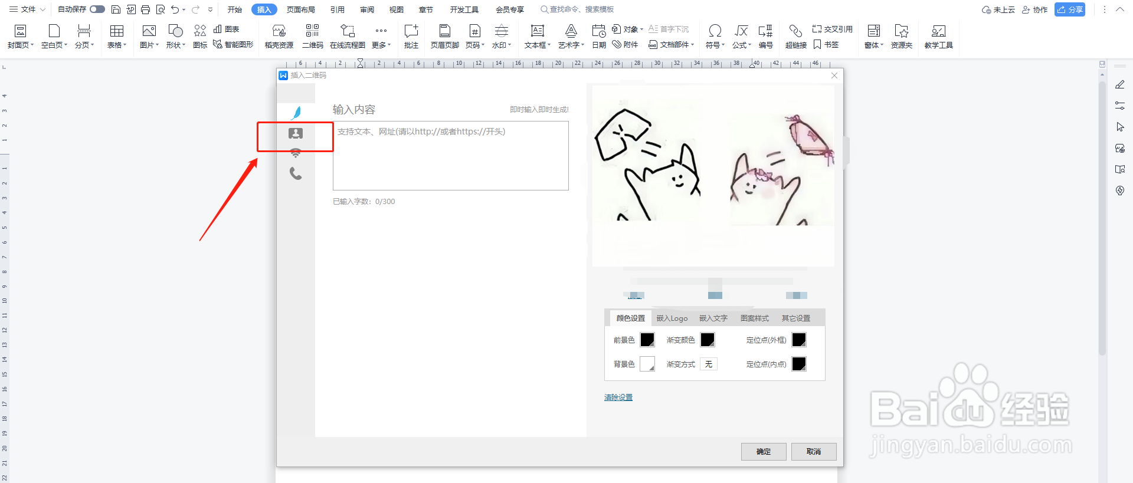Open the 渐变方式 gradient mode dropdown
1133x483 pixels.
pos(709,364)
